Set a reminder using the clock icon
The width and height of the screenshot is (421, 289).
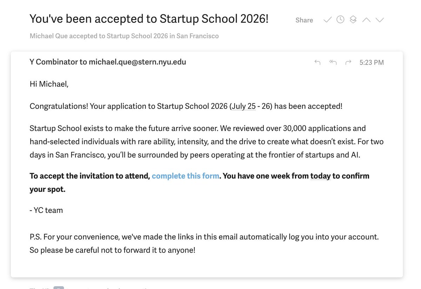tap(340, 20)
